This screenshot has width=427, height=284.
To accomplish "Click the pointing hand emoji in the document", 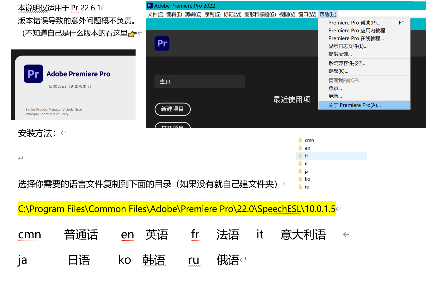I will click(133, 34).
